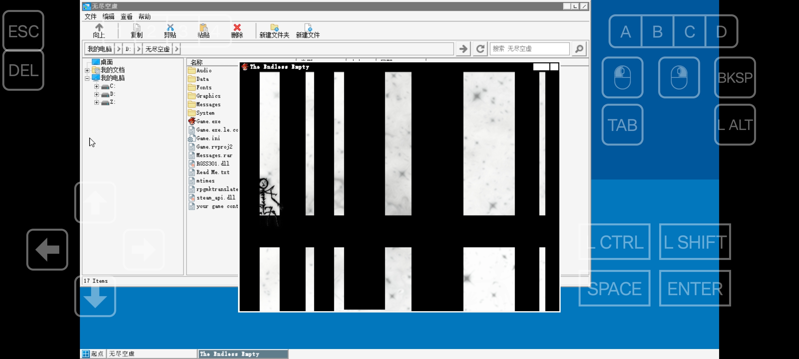Image resolution: width=799 pixels, height=359 pixels.
Task: Open the 查看 menu
Action: pyautogui.click(x=126, y=17)
